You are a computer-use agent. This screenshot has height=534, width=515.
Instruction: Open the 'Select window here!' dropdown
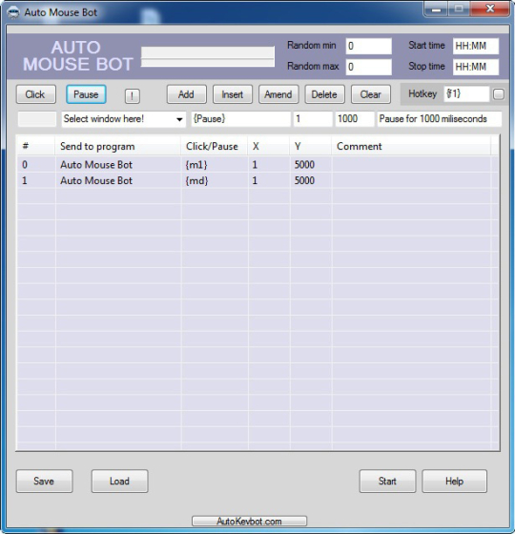click(x=124, y=119)
